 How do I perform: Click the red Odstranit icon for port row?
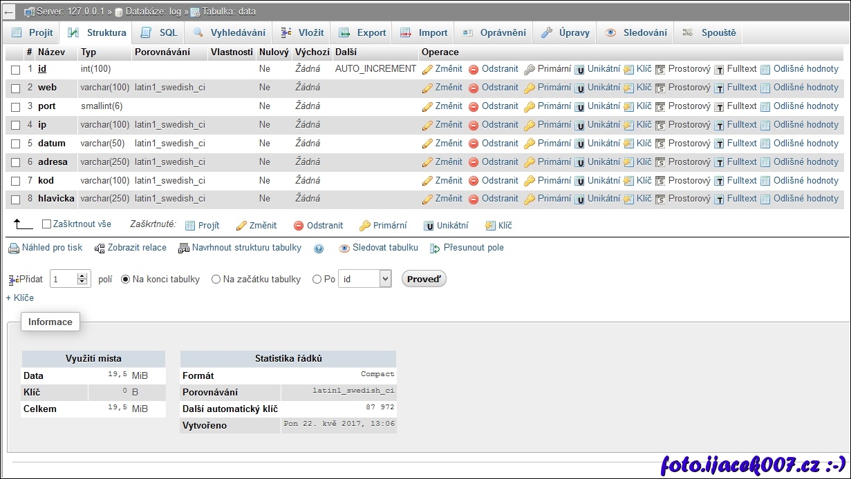474,106
